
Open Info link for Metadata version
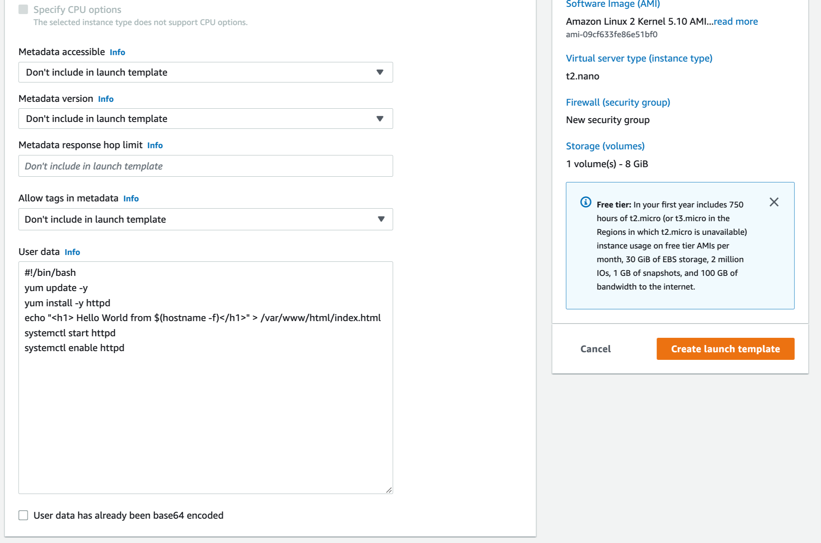(106, 99)
